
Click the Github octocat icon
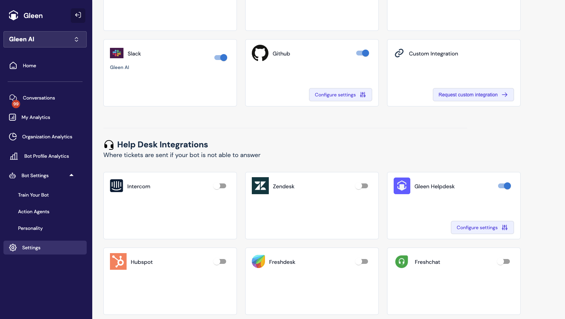[x=260, y=53]
